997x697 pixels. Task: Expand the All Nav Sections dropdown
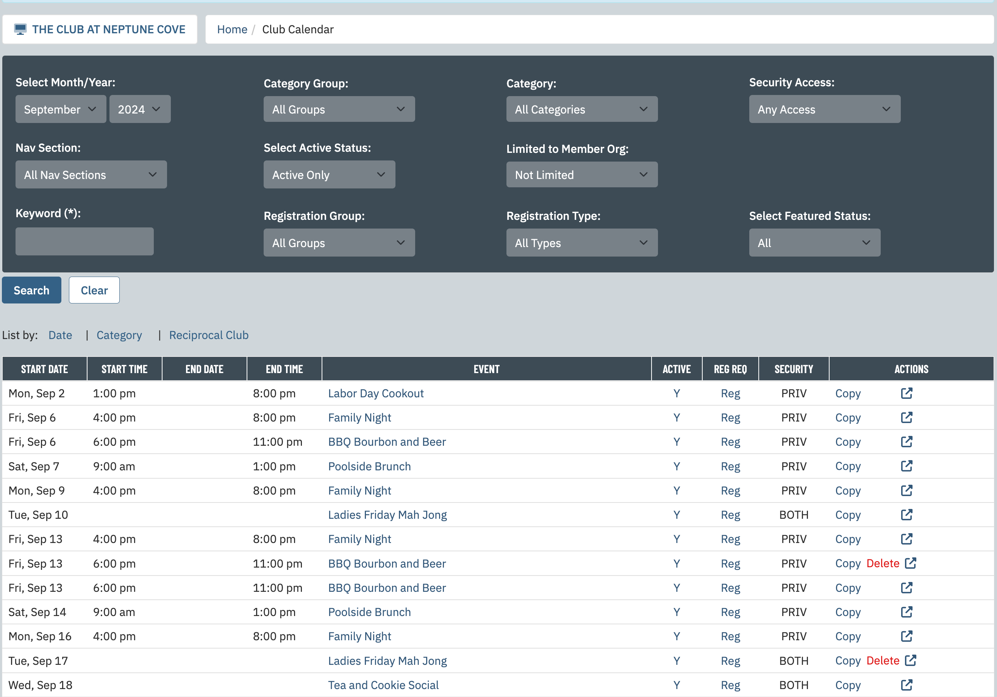(x=91, y=174)
